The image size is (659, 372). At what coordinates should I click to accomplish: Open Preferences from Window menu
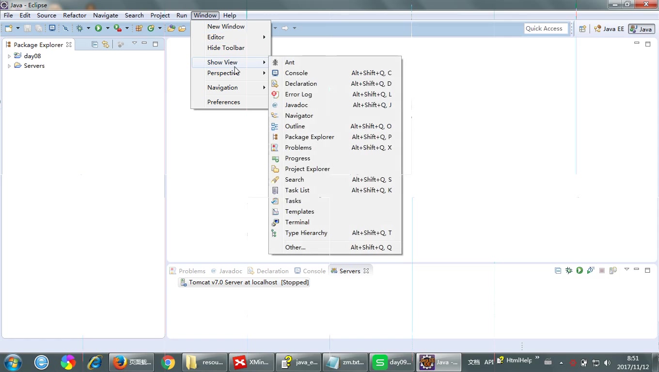231,102
